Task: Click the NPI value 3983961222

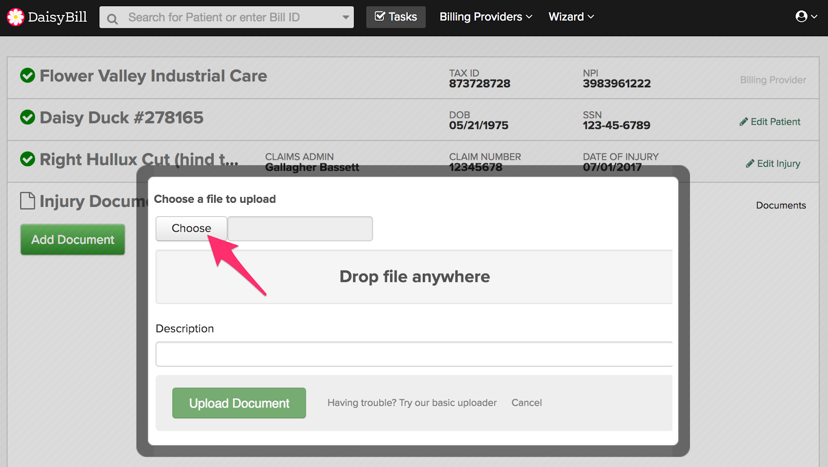Action: click(617, 84)
